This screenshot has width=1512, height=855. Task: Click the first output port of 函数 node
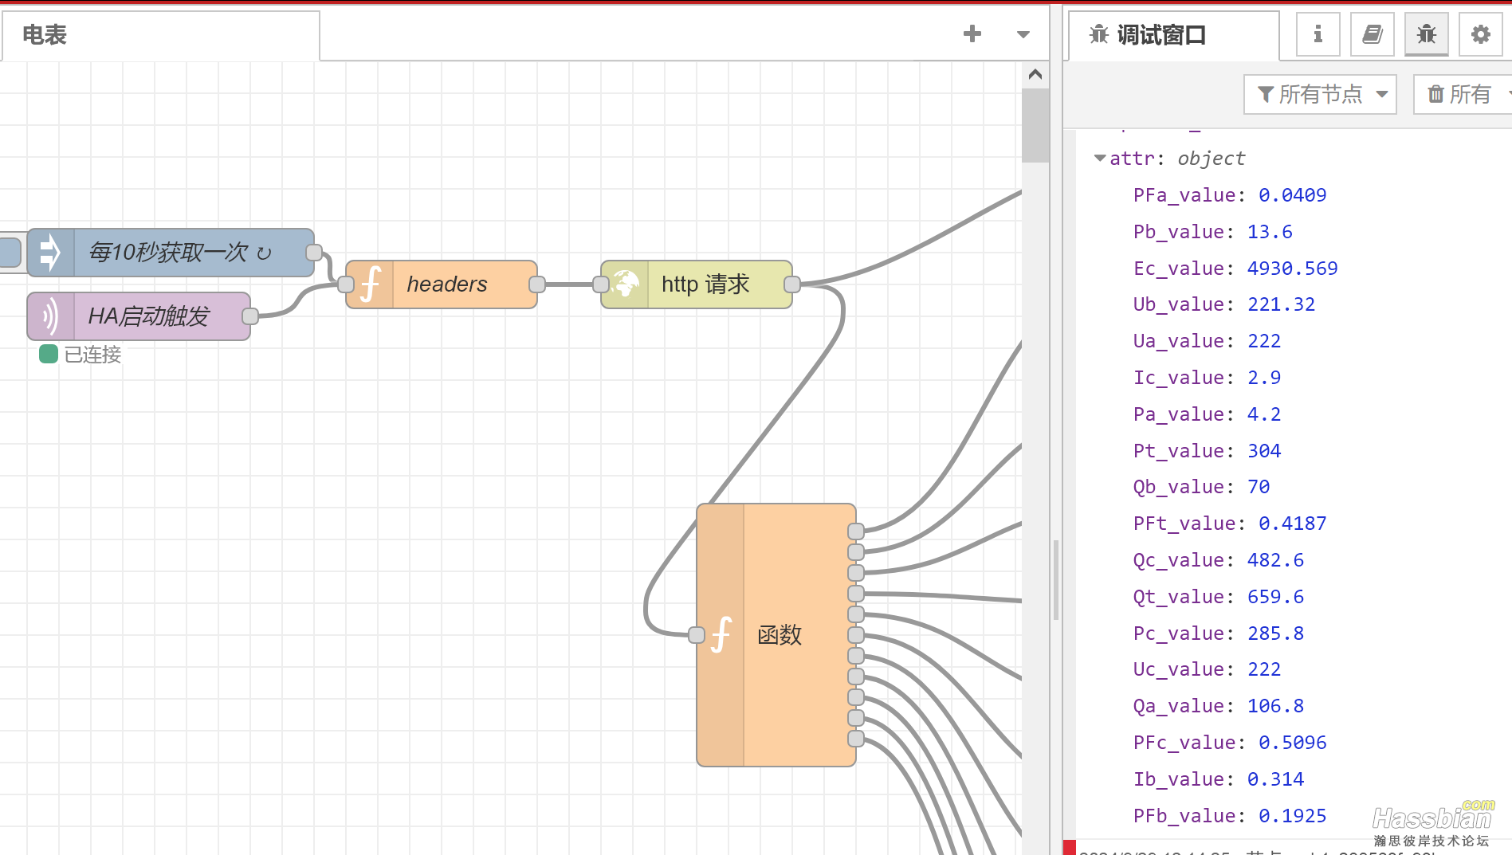(856, 531)
